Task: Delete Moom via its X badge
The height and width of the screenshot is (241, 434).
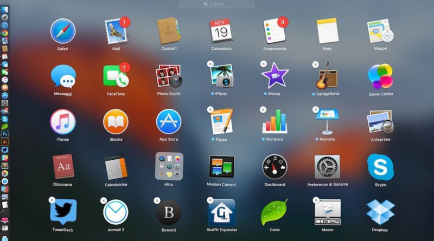Action: 316,200
